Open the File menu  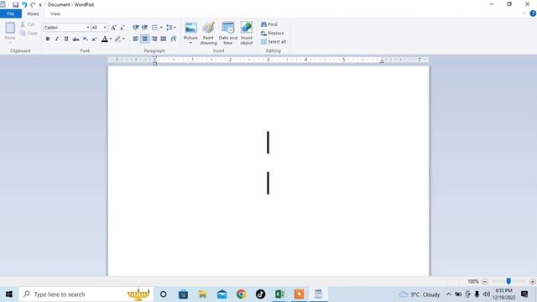[x=11, y=13]
